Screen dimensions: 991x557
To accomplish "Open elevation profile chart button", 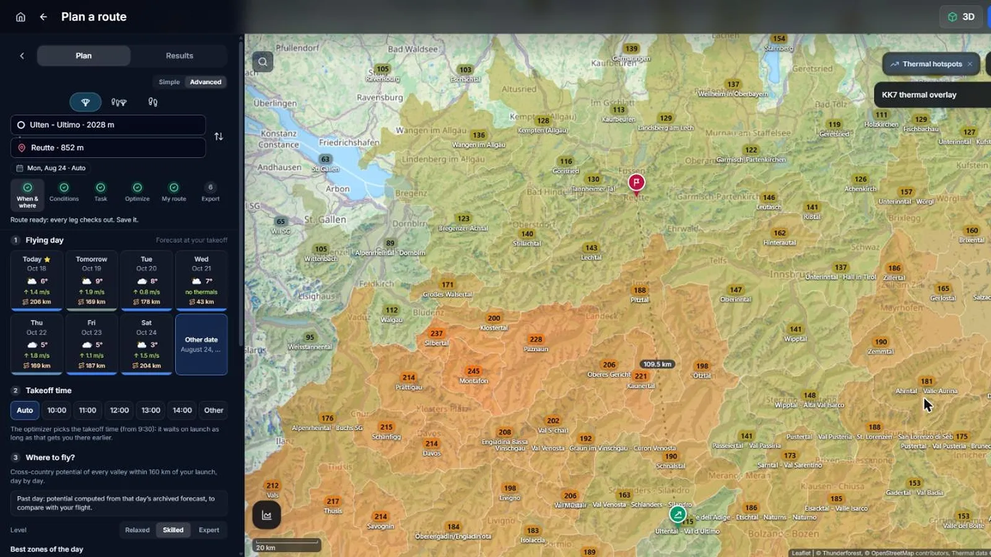I will click(266, 515).
